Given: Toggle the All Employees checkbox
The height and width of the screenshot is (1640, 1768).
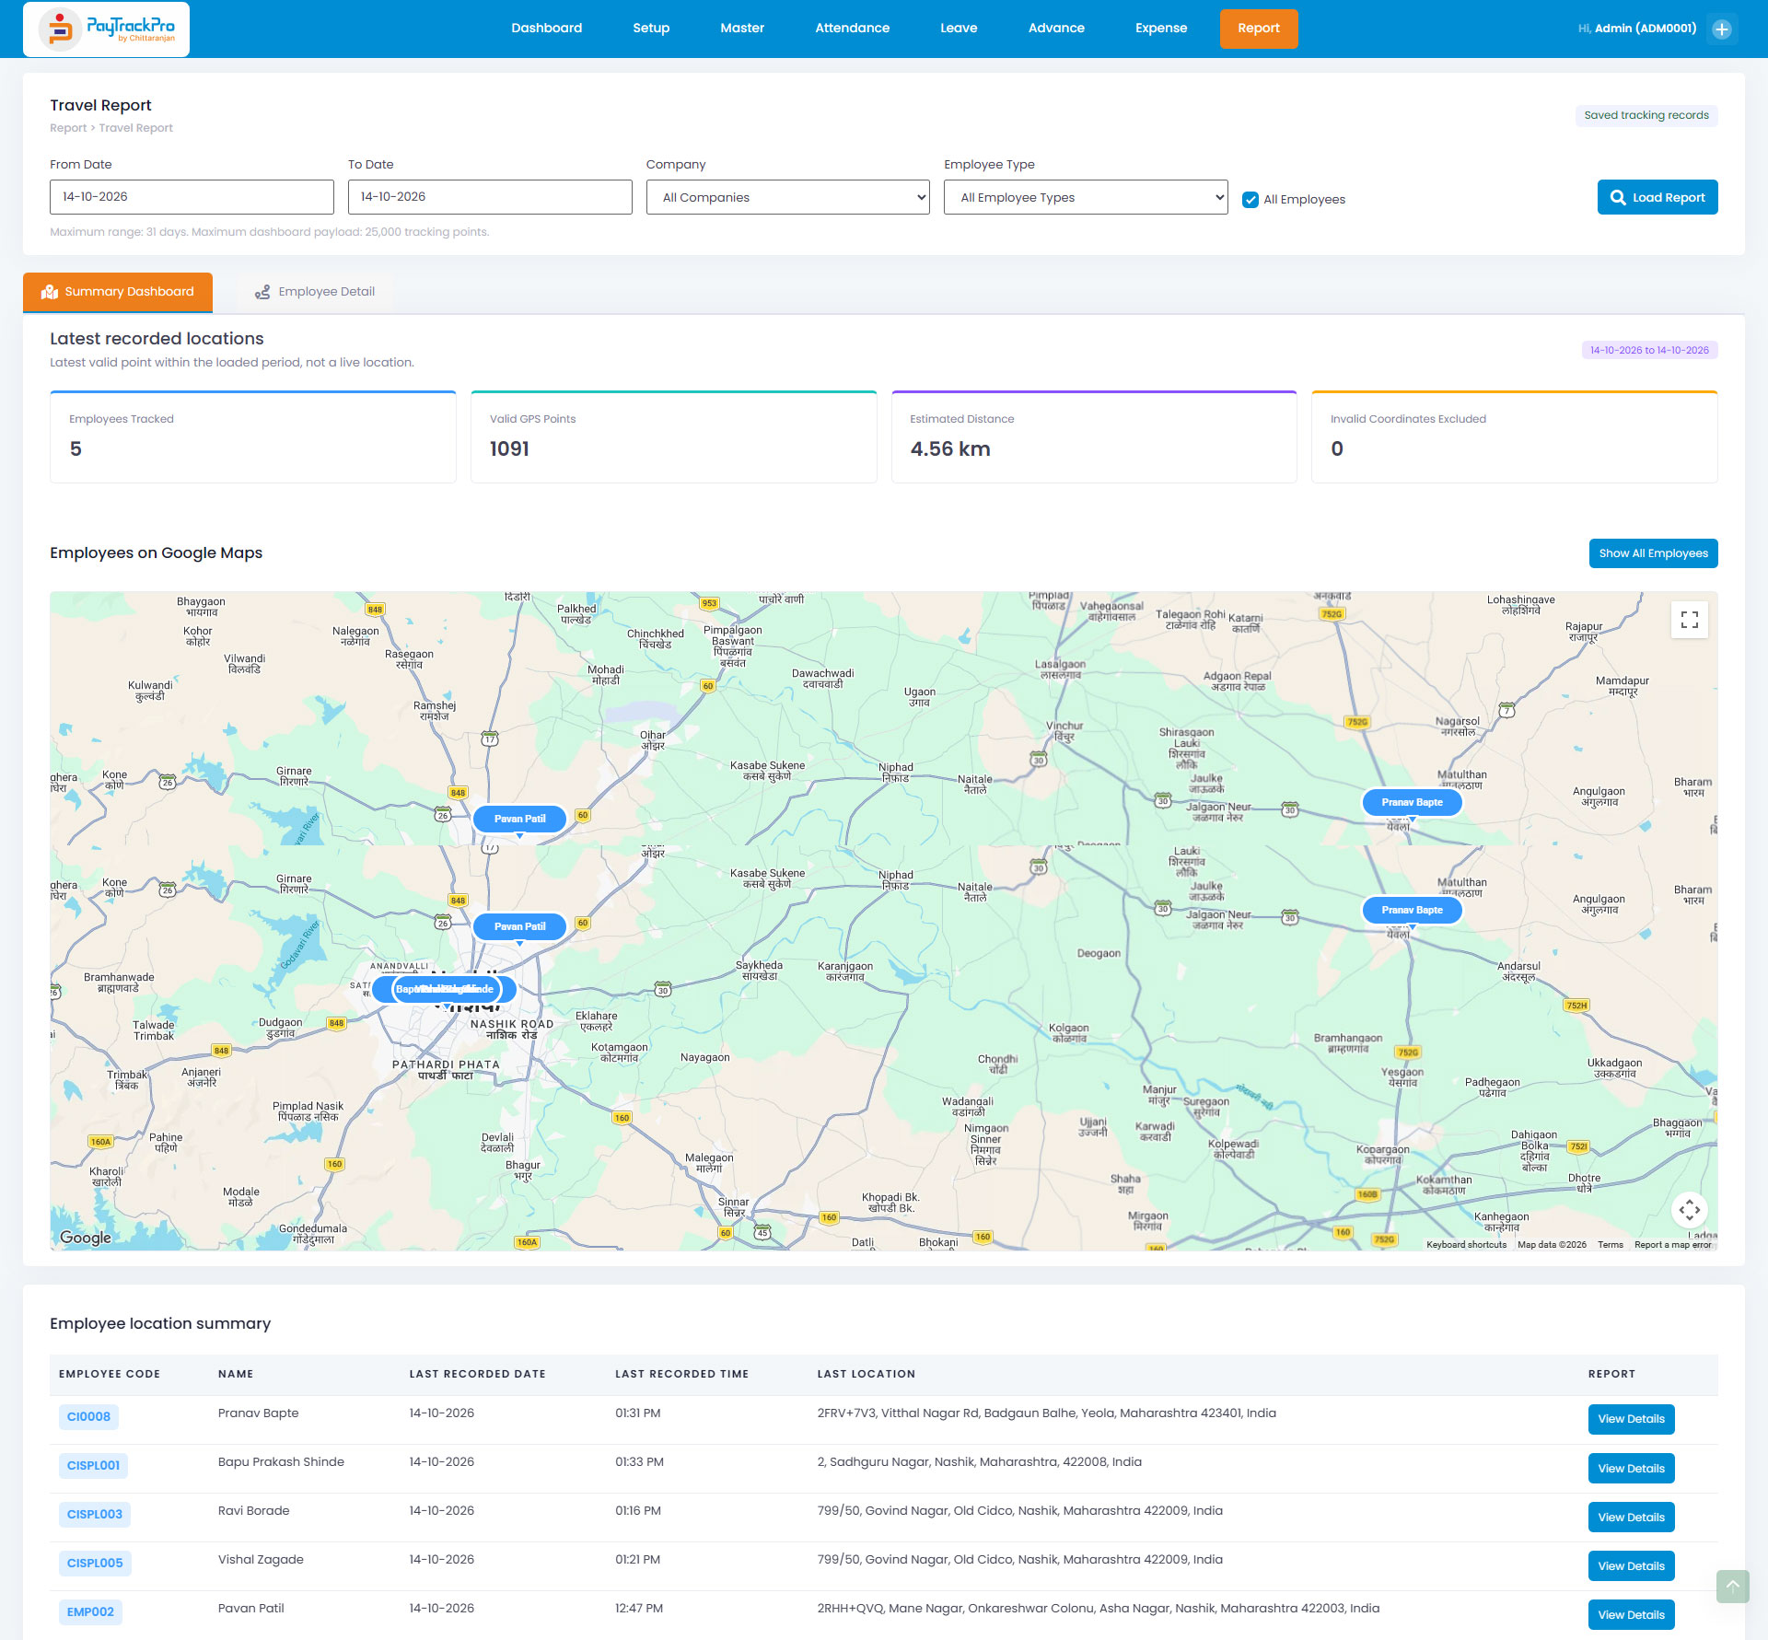Looking at the screenshot, I should [x=1250, y=200].
